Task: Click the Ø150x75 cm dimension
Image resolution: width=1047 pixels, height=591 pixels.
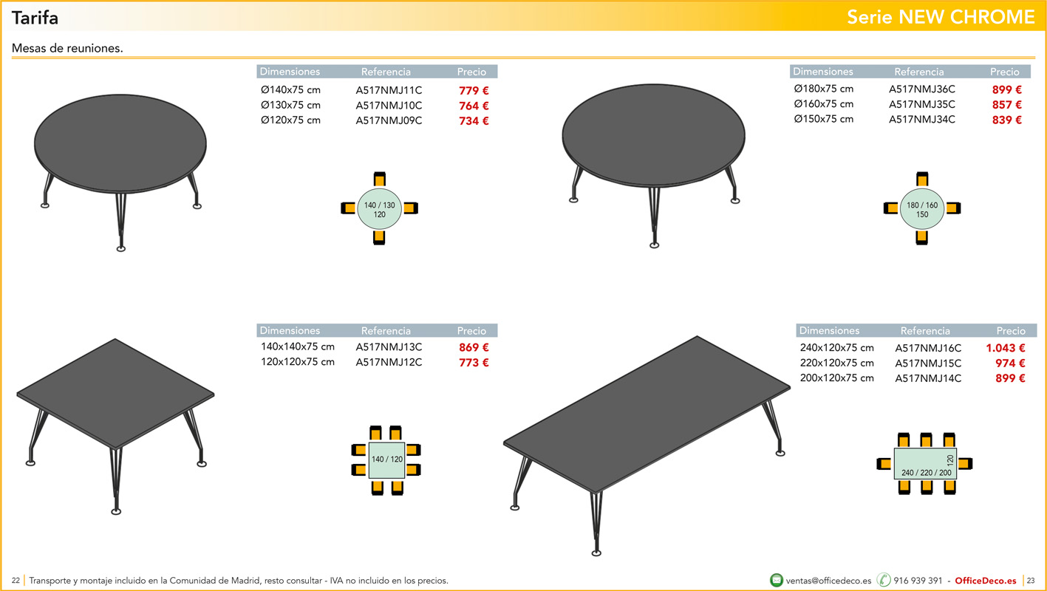Action: pyautogui.click(x=824, y=119)
